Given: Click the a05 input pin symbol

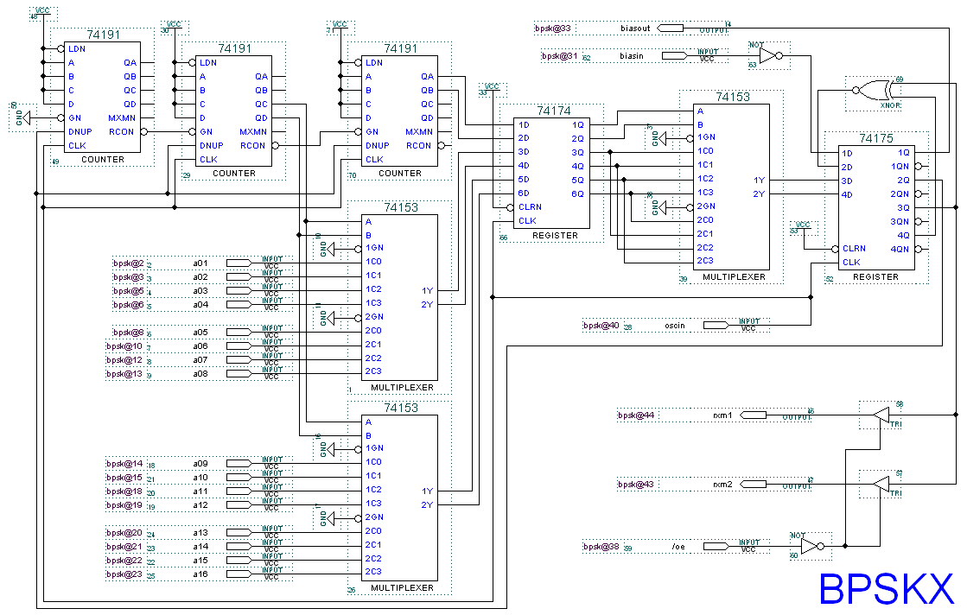Looking at the screenshot, I should click(239, 333).
